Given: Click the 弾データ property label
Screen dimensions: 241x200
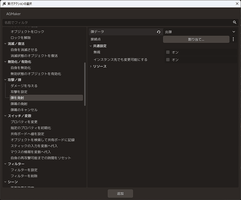Looking at the screenshot, I should (97, 32).
